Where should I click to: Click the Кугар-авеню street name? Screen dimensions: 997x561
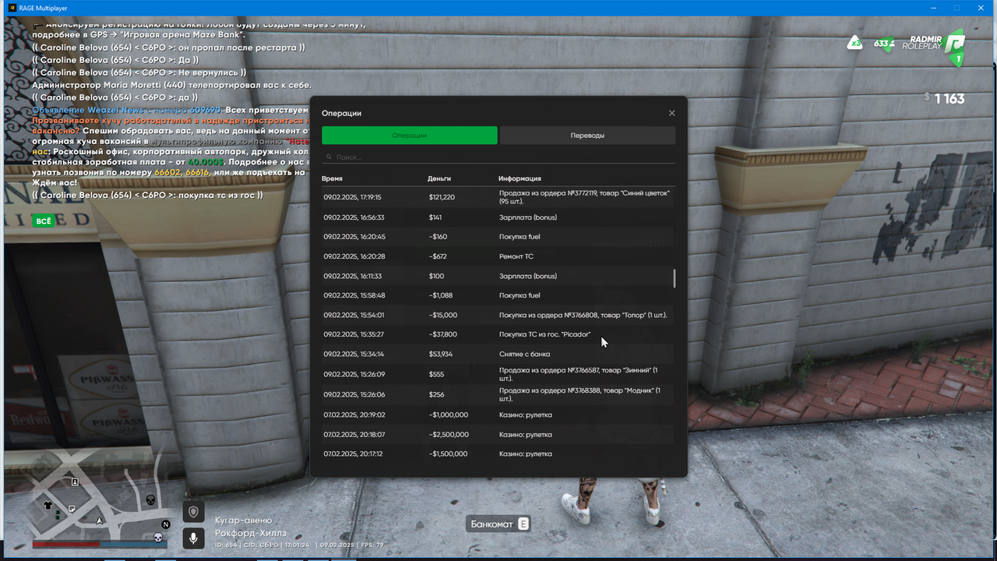243,520
